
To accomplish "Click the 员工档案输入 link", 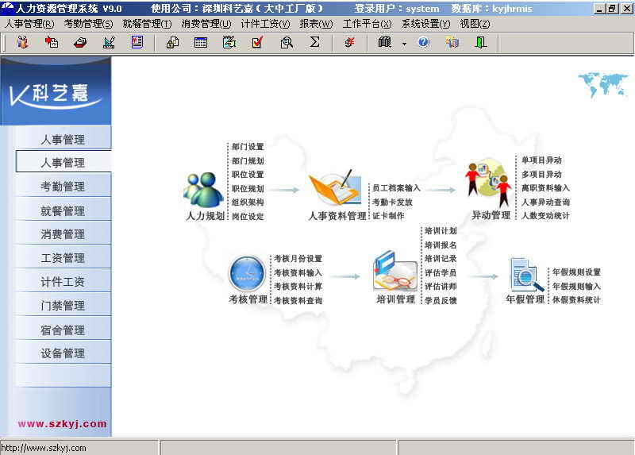I will pyautogui.click(x=396, y=188).
